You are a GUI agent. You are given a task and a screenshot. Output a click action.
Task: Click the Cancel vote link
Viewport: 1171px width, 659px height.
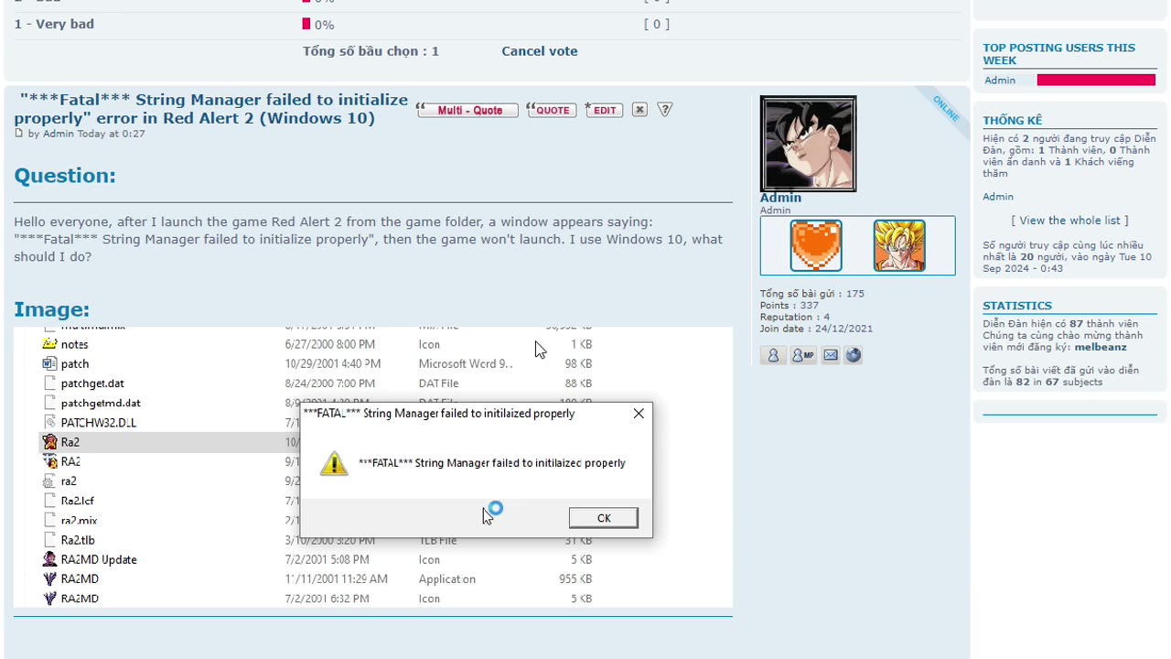(x=540, y=51)
